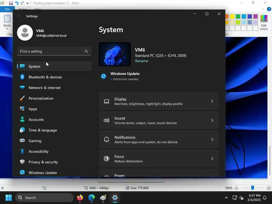The height and width of the screenshot is (204, 272).
Task: Switch to Paint from the taskbar
Action: 103,198
